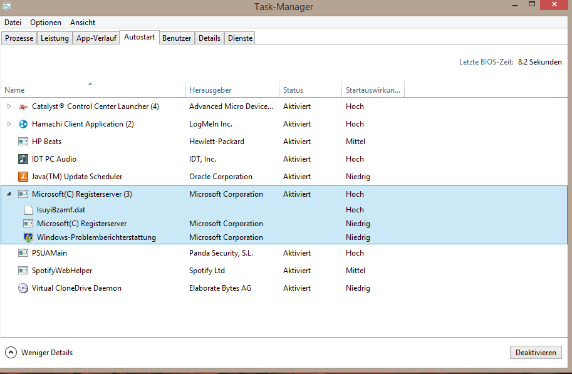Collapse the Microsoft(C) Registerserver group
The width and height of the screenshot is (572, 374).
pos(9,194)
